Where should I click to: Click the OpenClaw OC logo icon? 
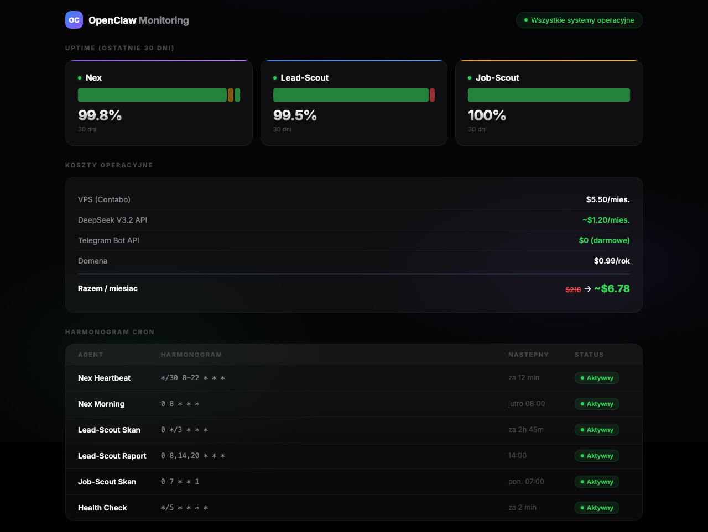74,20
